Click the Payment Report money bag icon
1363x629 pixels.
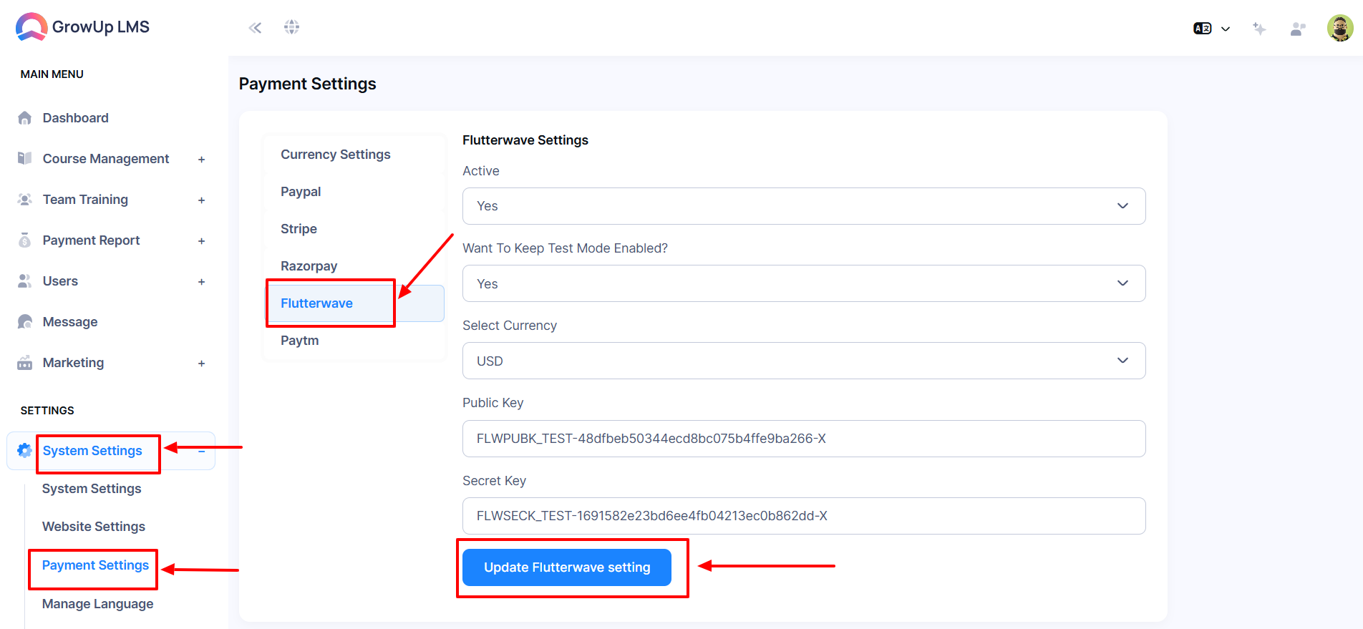(x=25, y=240)
